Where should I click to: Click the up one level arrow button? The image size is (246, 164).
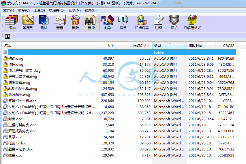coord(7,36)
